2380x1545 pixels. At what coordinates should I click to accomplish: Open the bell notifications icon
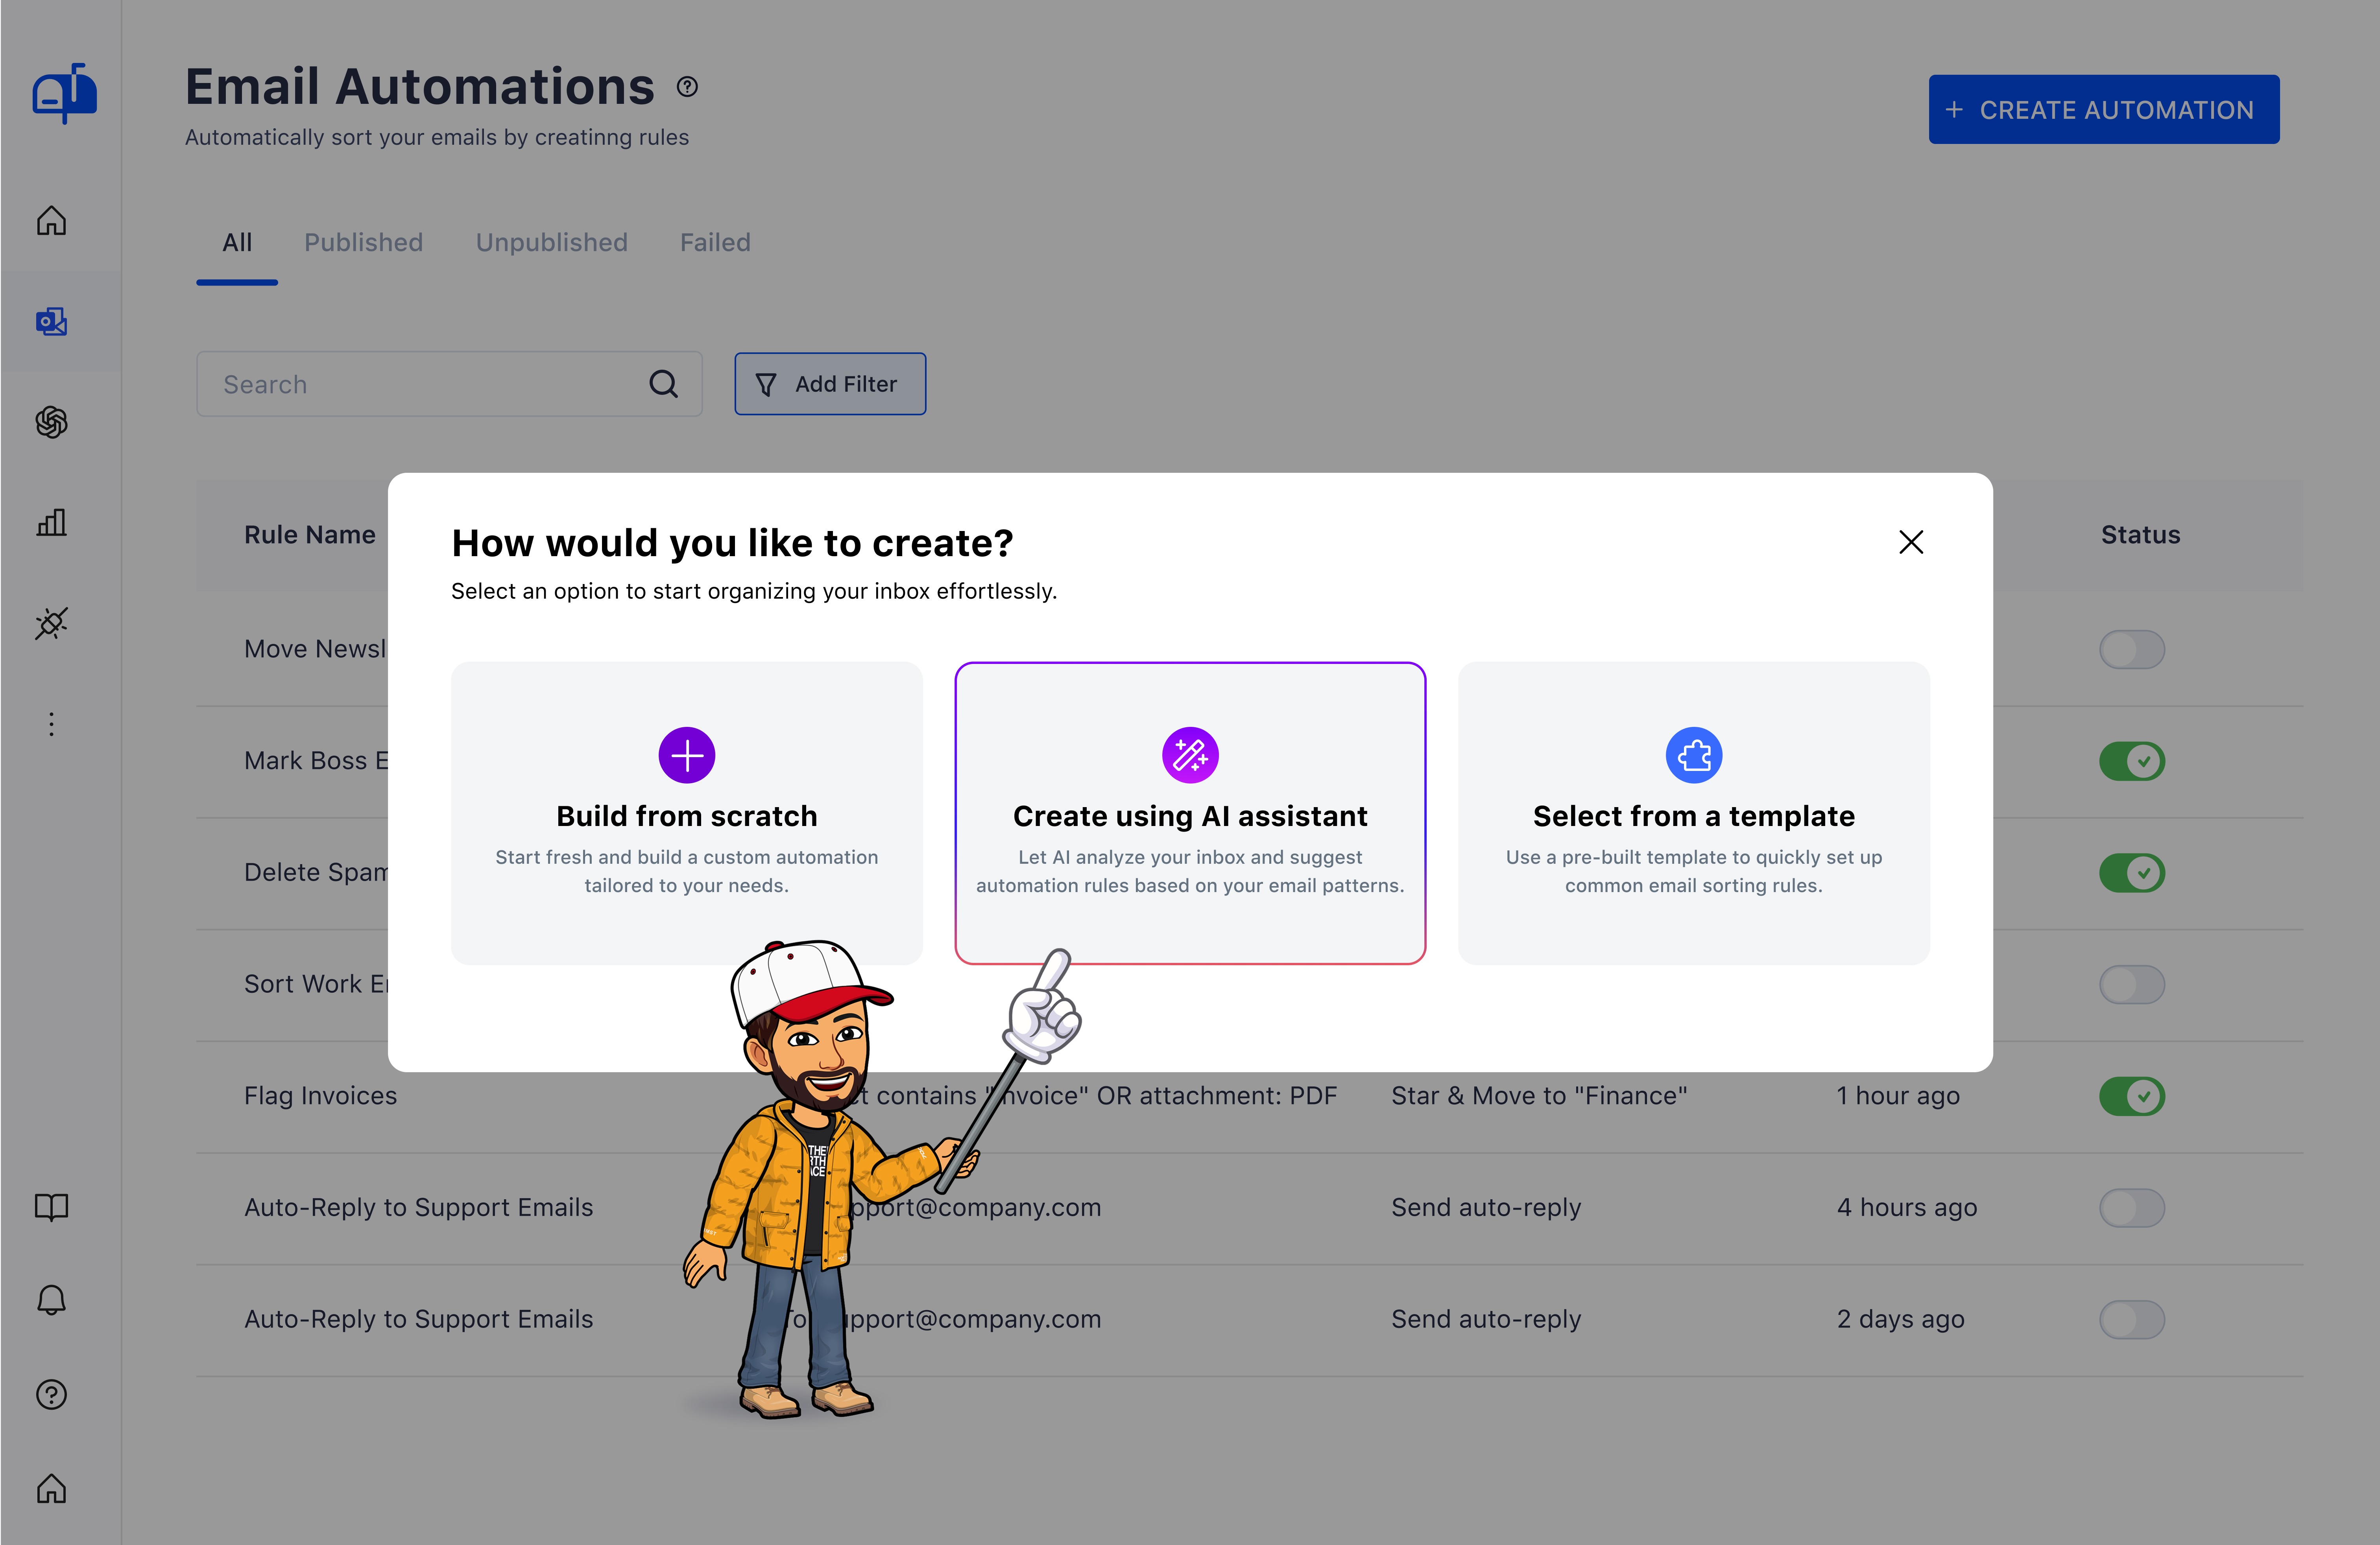52,1300
